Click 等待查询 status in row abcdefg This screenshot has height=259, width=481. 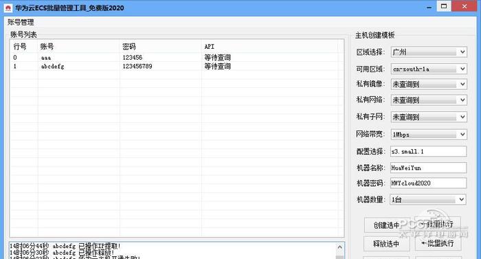click(x=218, y=66)
